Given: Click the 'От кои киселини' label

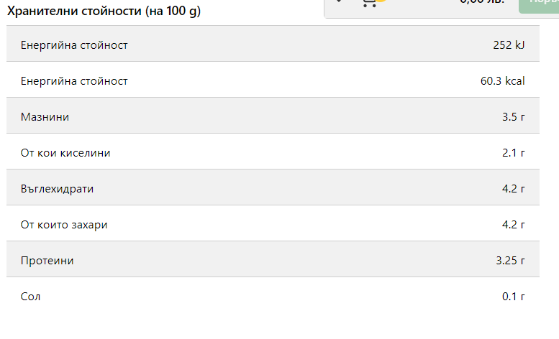Looking at the screenshot, I should (x=65, y=153).
